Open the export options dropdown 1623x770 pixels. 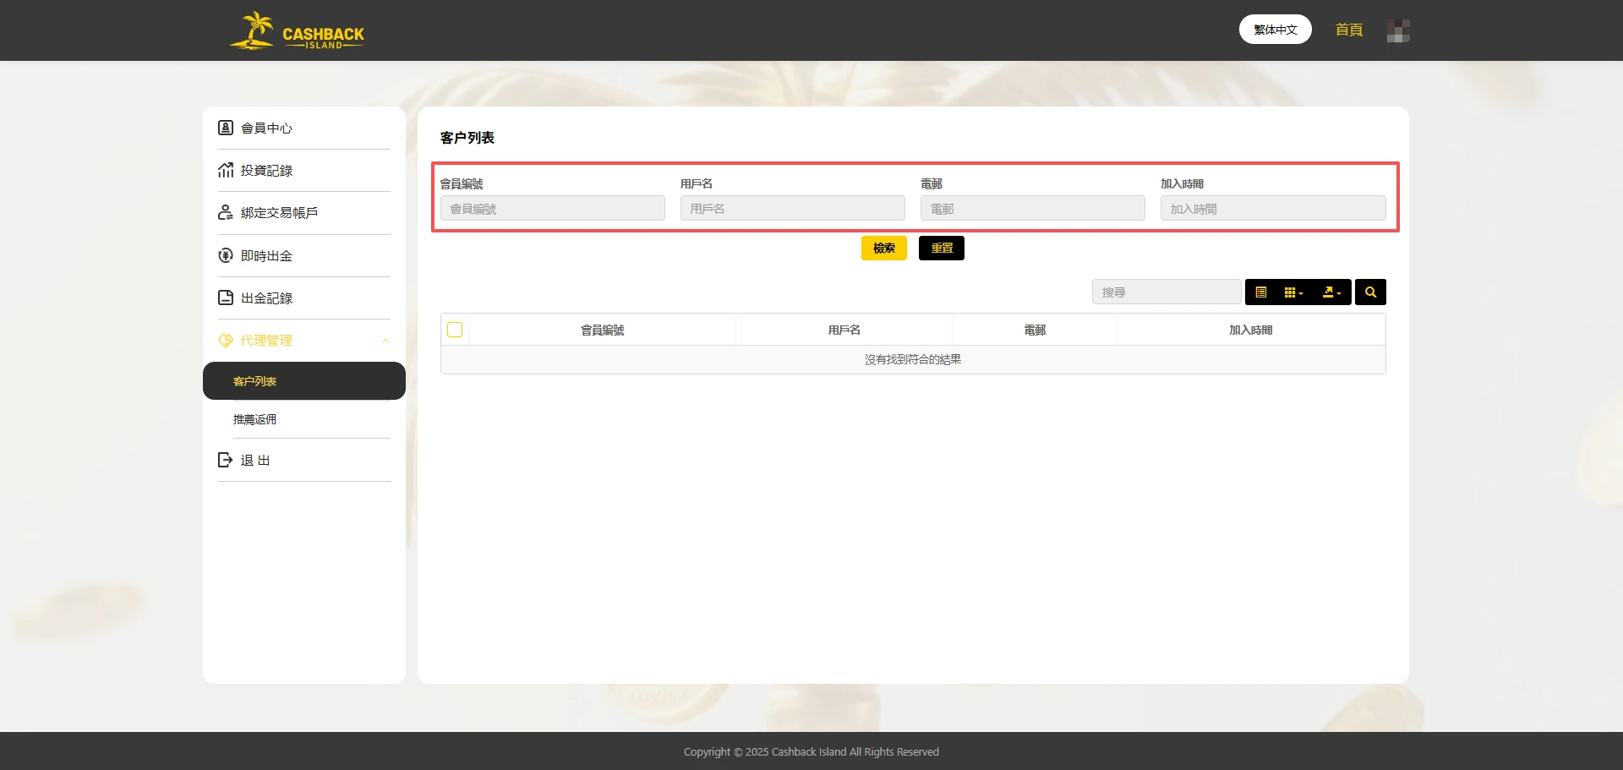point(1331,292)
